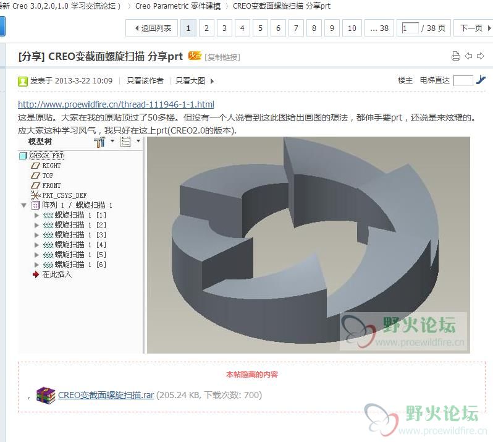Download CREO变截面螺旋扫描.rar attachment
493x442 pixels.
[106, 395]
